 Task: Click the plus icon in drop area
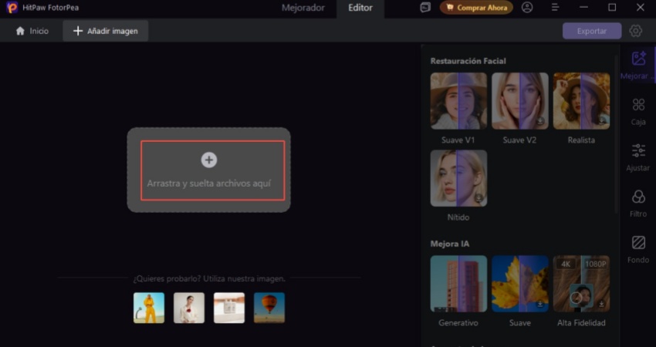[208, 160]
